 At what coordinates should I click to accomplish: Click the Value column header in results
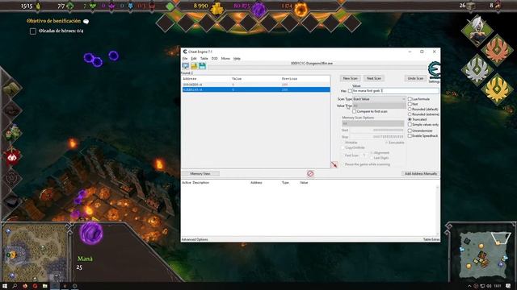pyautogui.click(x=237, y=79)
